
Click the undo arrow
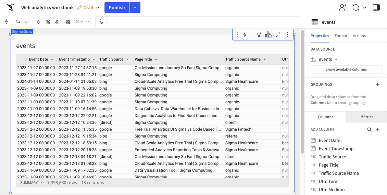(17, 22)
